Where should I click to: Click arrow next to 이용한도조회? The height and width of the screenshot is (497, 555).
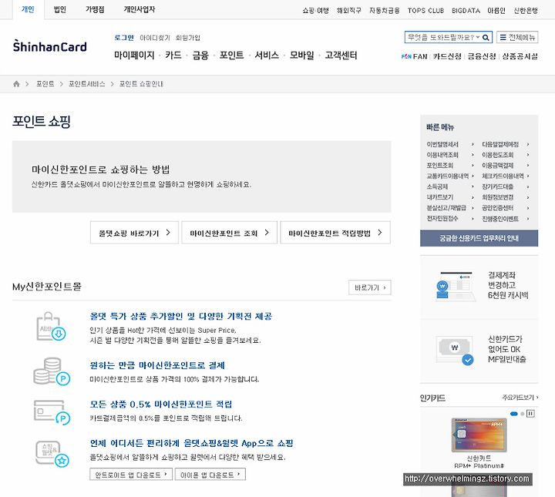(x=528, y=155)
